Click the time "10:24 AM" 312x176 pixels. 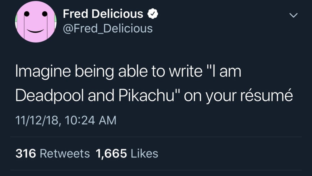(90, 120)
